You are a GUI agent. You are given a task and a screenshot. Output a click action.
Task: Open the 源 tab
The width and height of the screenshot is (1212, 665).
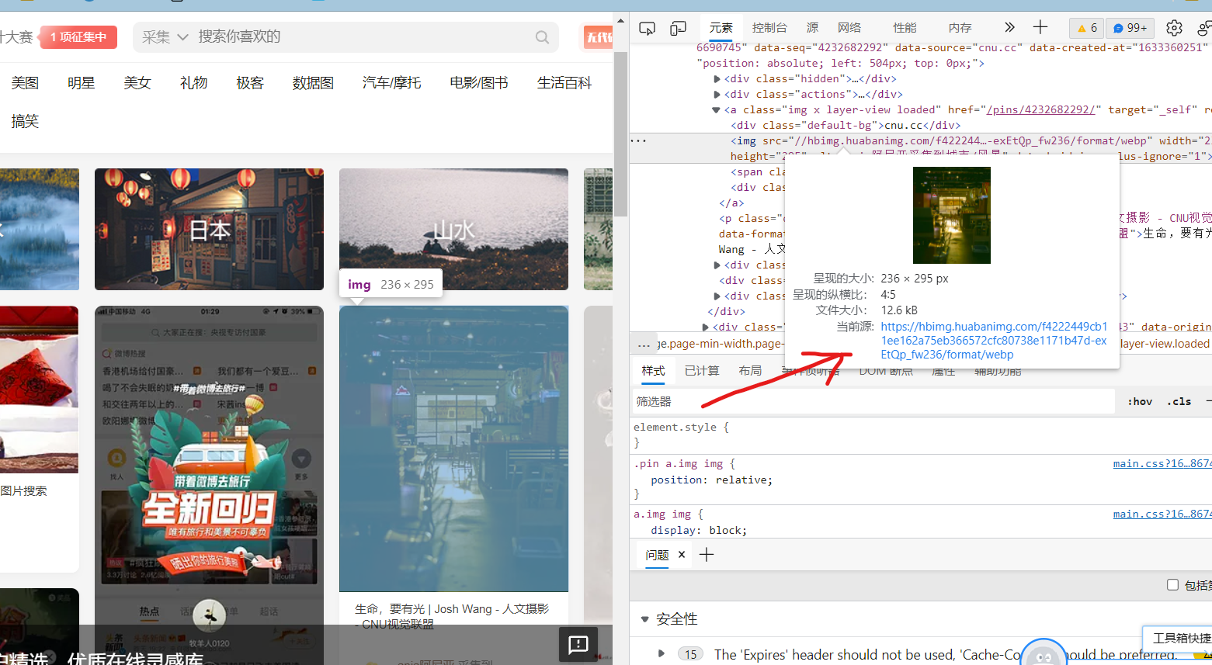coord(812,28)
